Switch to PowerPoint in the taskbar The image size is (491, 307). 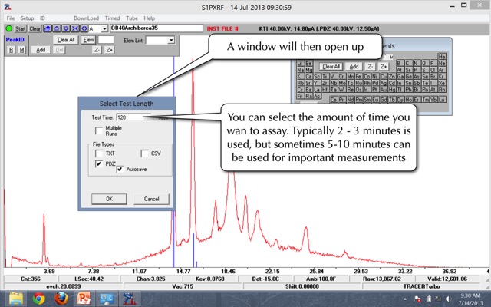tap(84, 298)
